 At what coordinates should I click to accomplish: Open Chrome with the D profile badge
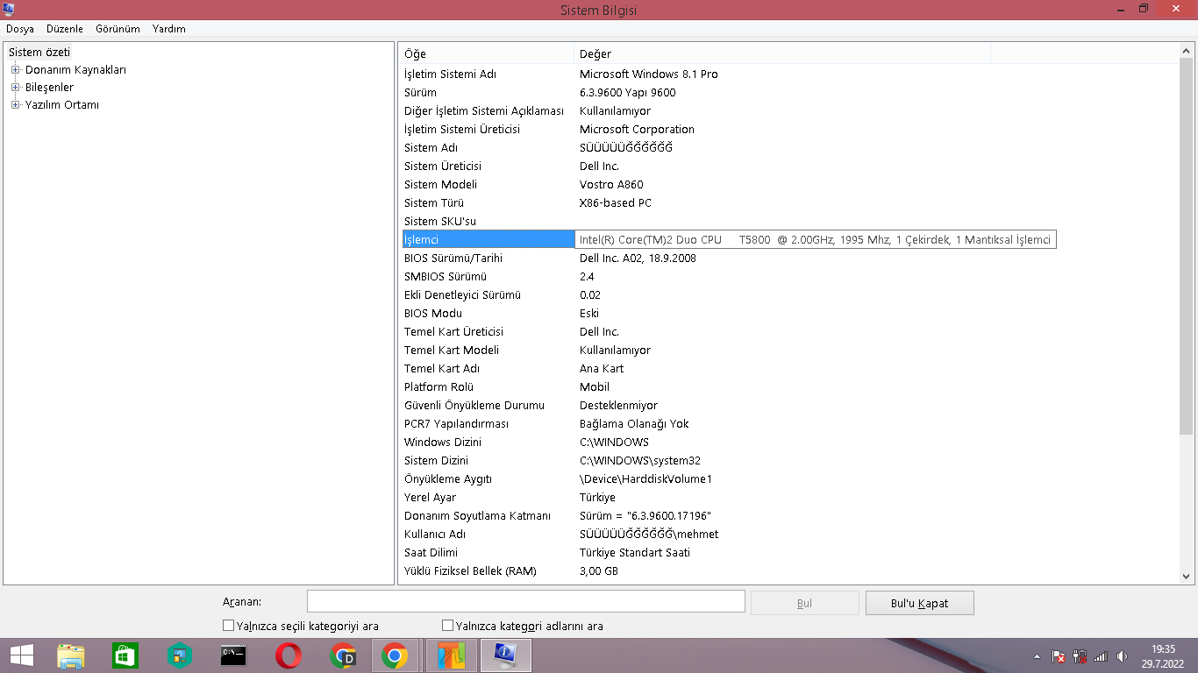(x=342, y=655)
